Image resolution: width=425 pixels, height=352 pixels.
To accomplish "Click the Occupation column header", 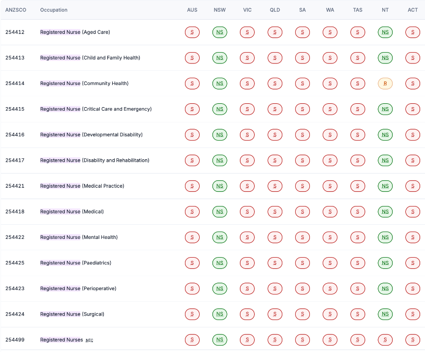I will (54, 10).
